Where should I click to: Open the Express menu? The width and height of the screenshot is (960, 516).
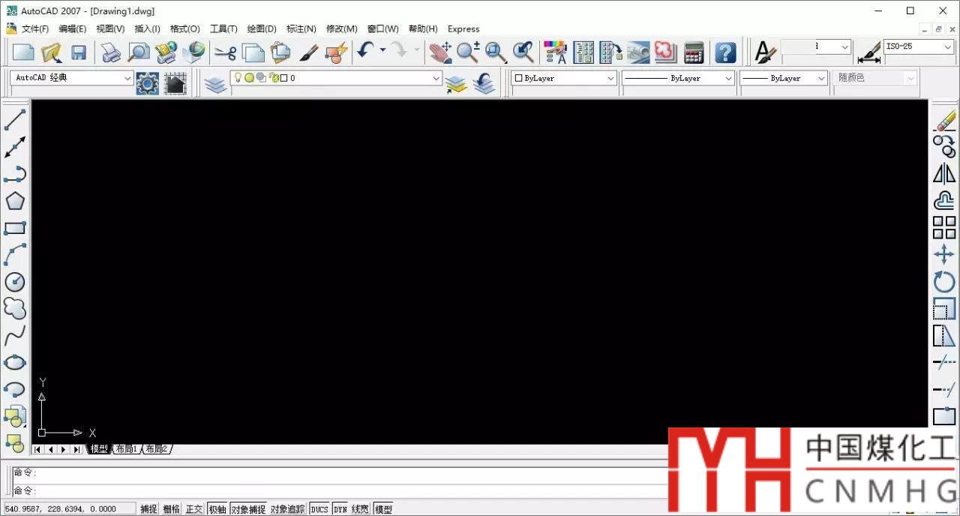[x=463, y=28]
